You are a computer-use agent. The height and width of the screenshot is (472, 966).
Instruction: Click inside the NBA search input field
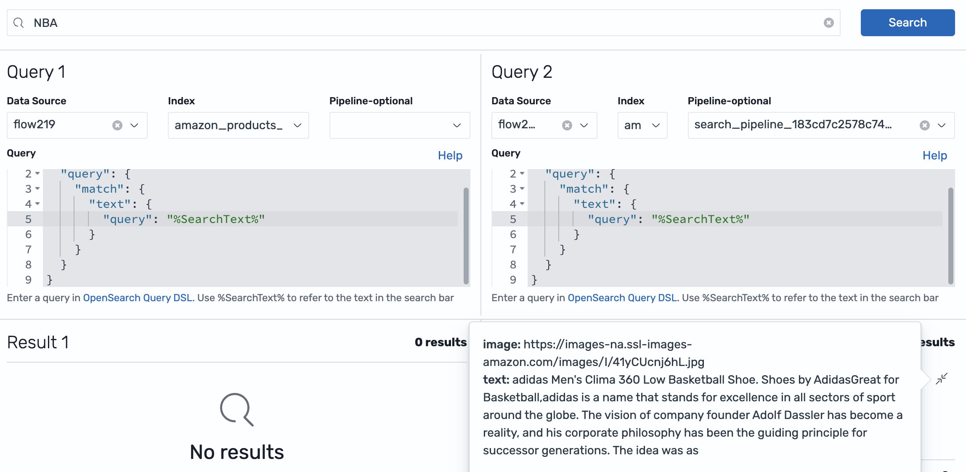421,23
